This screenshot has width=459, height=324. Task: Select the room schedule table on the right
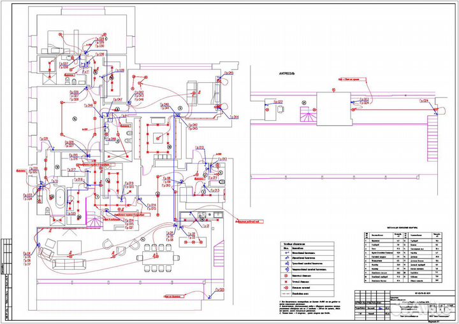[x=407, y=260]
